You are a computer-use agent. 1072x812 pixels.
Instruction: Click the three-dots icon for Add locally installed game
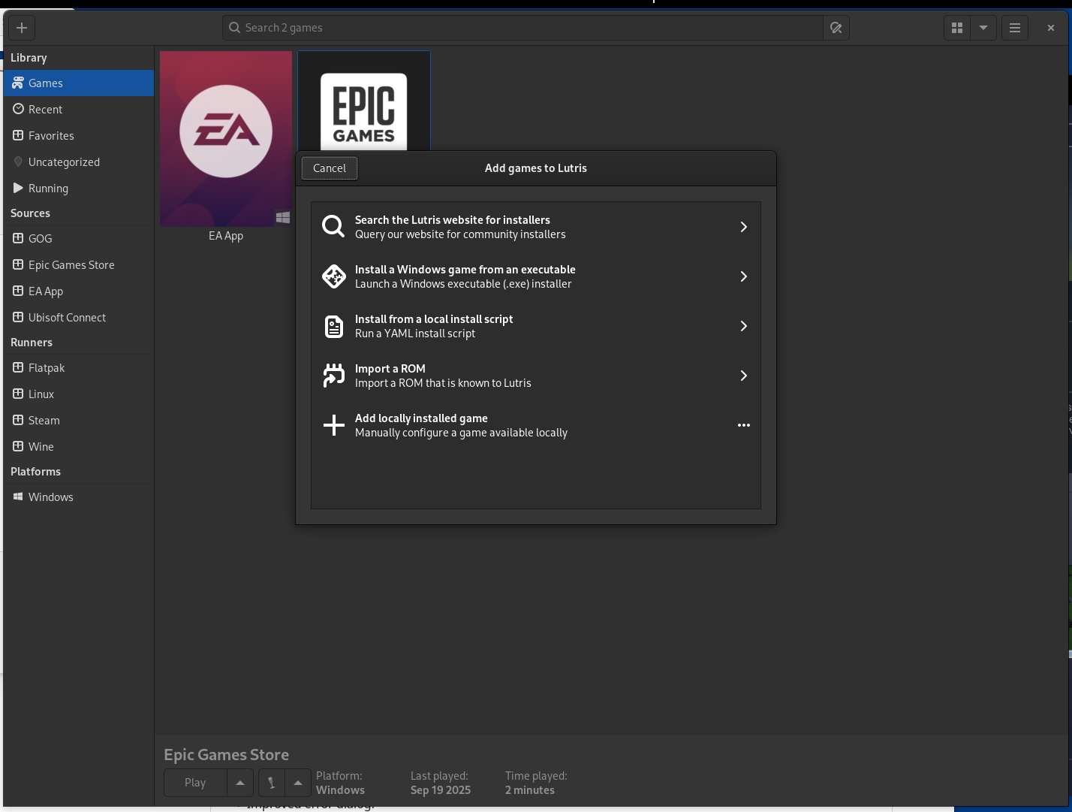(744, 425)
